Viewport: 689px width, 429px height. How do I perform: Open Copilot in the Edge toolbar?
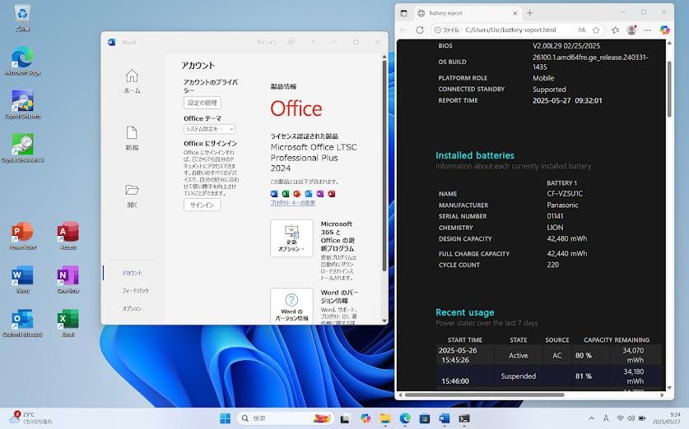pyautogui.click(x=664, y=30)
